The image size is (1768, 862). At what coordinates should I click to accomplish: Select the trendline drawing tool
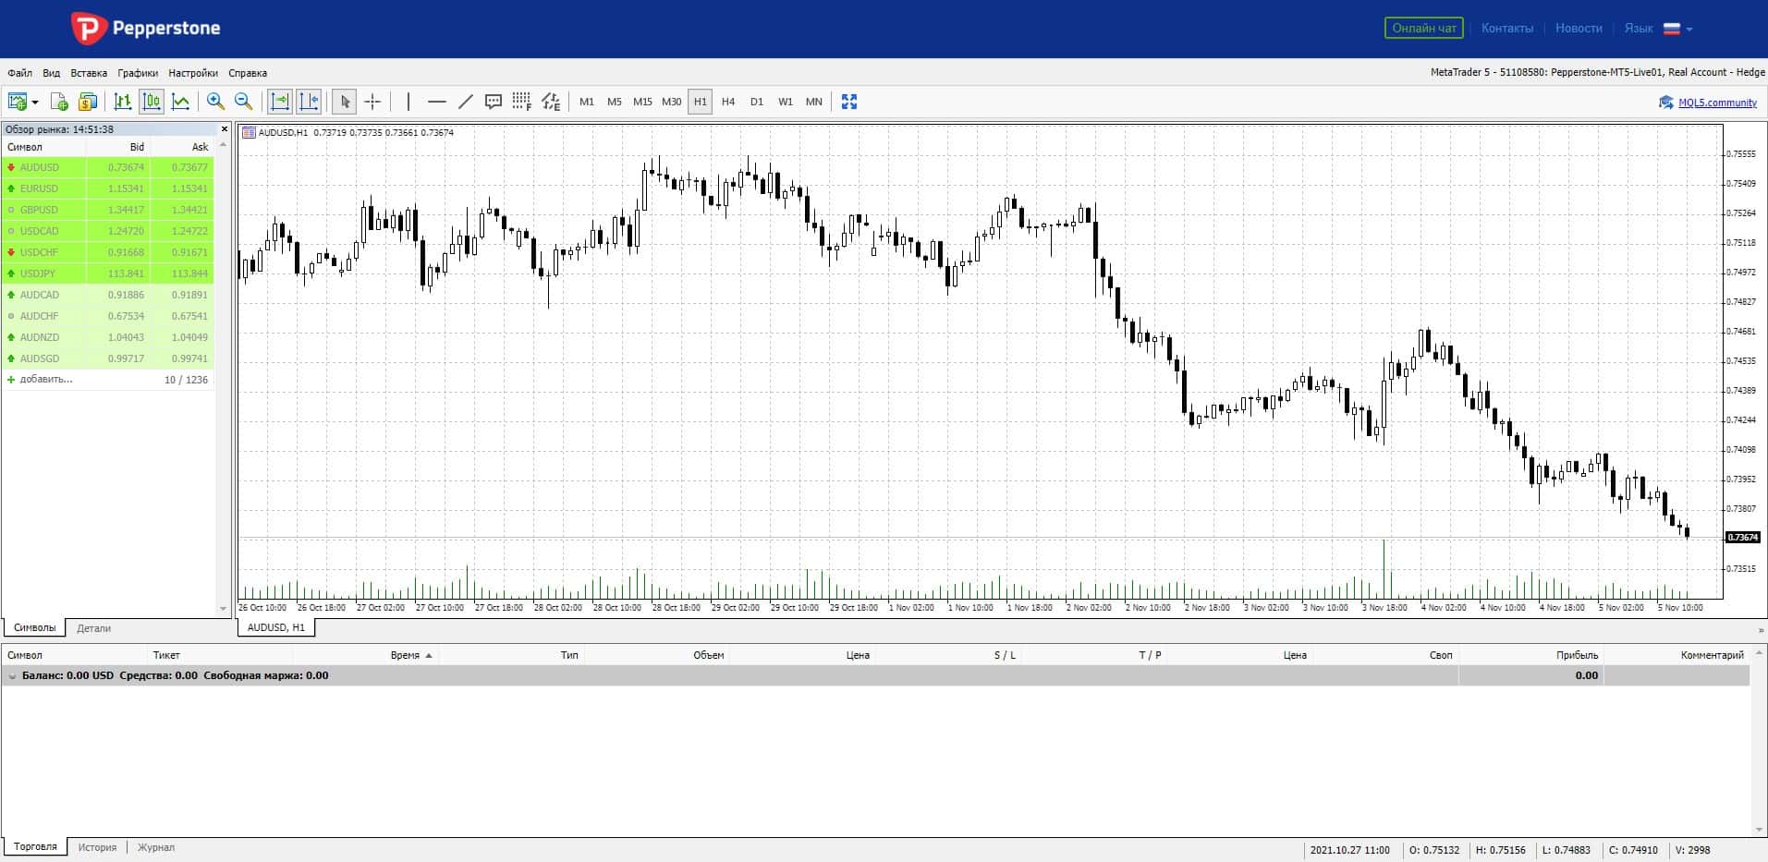point(466,102)
